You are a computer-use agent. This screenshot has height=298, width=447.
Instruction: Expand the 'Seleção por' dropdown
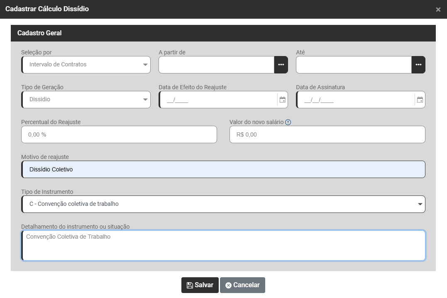86,65
